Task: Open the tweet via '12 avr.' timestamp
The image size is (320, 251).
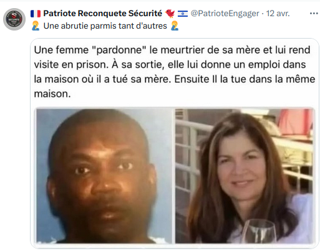Action: [x=278, y=14]
